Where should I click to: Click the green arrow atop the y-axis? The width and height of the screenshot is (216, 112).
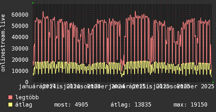point(33,3)
